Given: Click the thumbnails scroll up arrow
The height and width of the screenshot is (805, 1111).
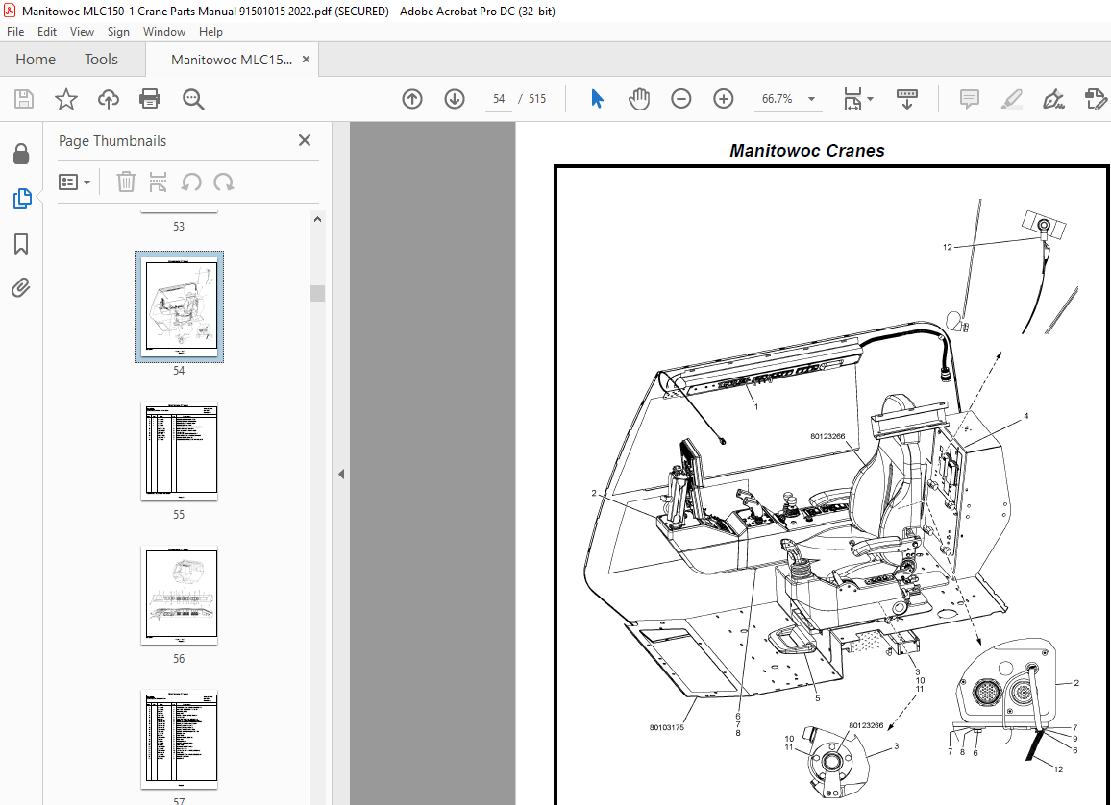Looking at the screenshot, I should pos(317,219).
